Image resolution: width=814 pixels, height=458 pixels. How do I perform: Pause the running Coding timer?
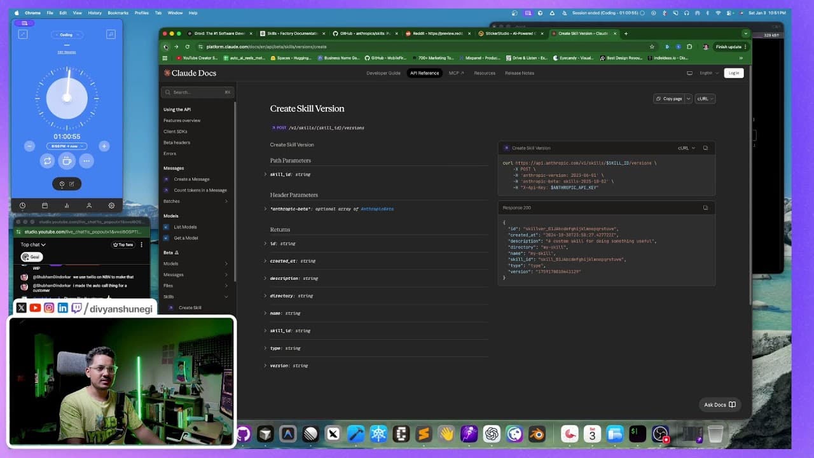coord(67,161)
